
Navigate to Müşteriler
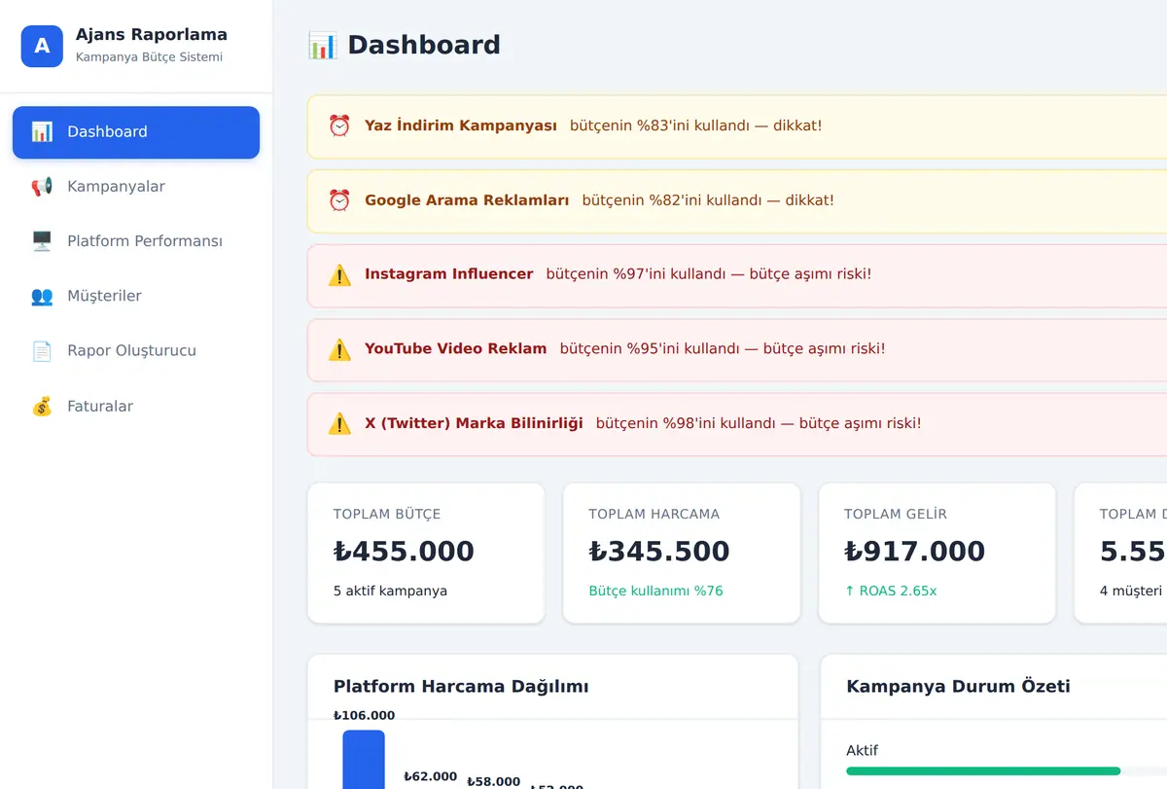point(136,296)
